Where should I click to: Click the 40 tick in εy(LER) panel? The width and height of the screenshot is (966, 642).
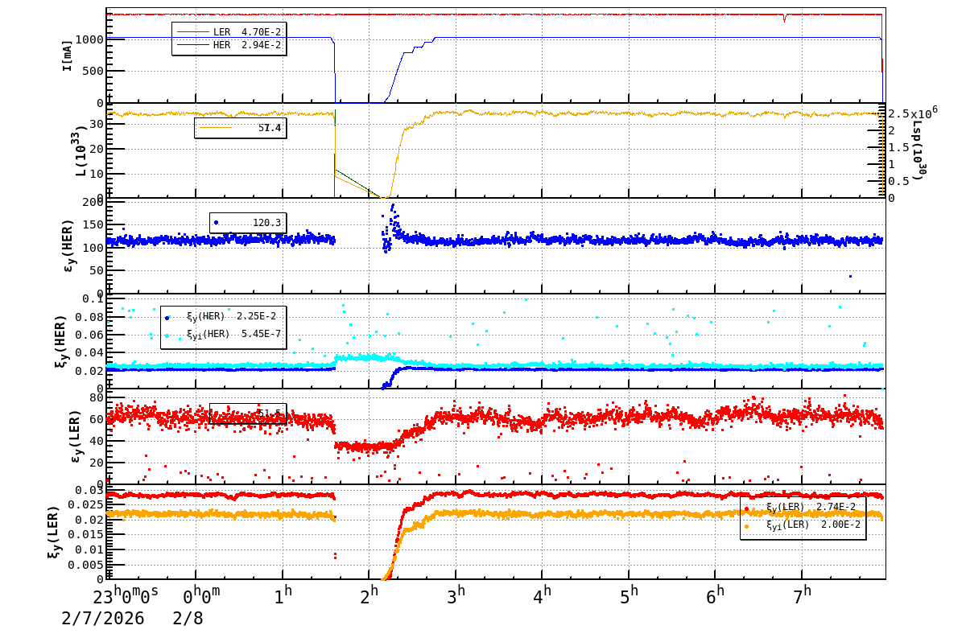[x=97, y=441]
